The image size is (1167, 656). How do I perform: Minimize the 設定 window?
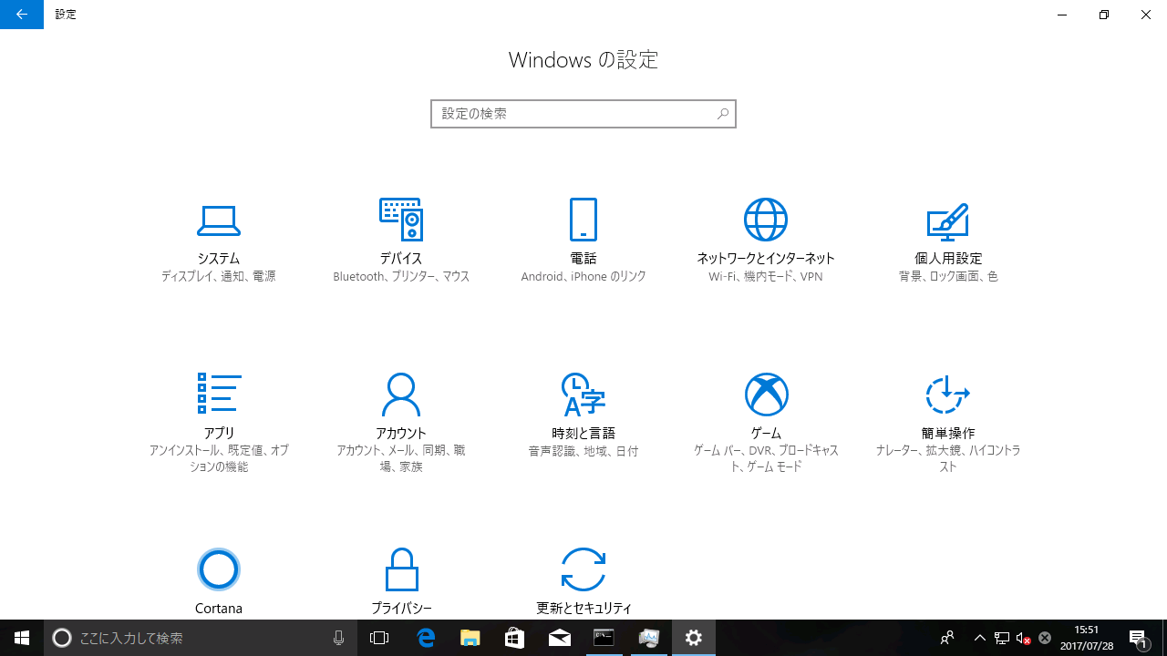click(1062, 15)
